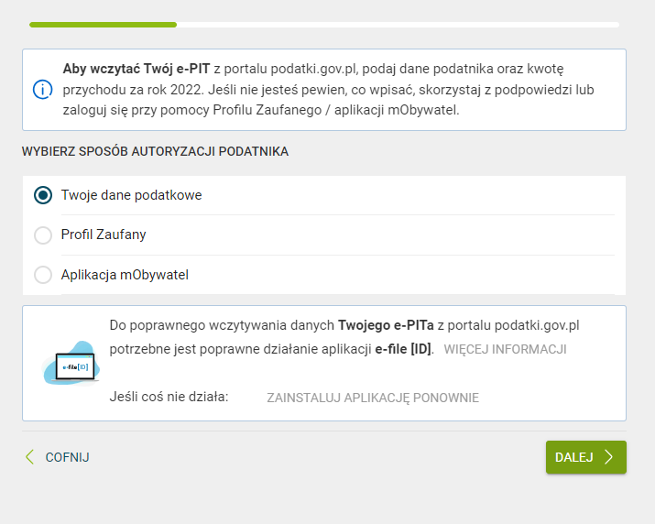Select the Twoje dane podatkowe radio button
This screenshot has height=524, width=655.
point(43,195)
